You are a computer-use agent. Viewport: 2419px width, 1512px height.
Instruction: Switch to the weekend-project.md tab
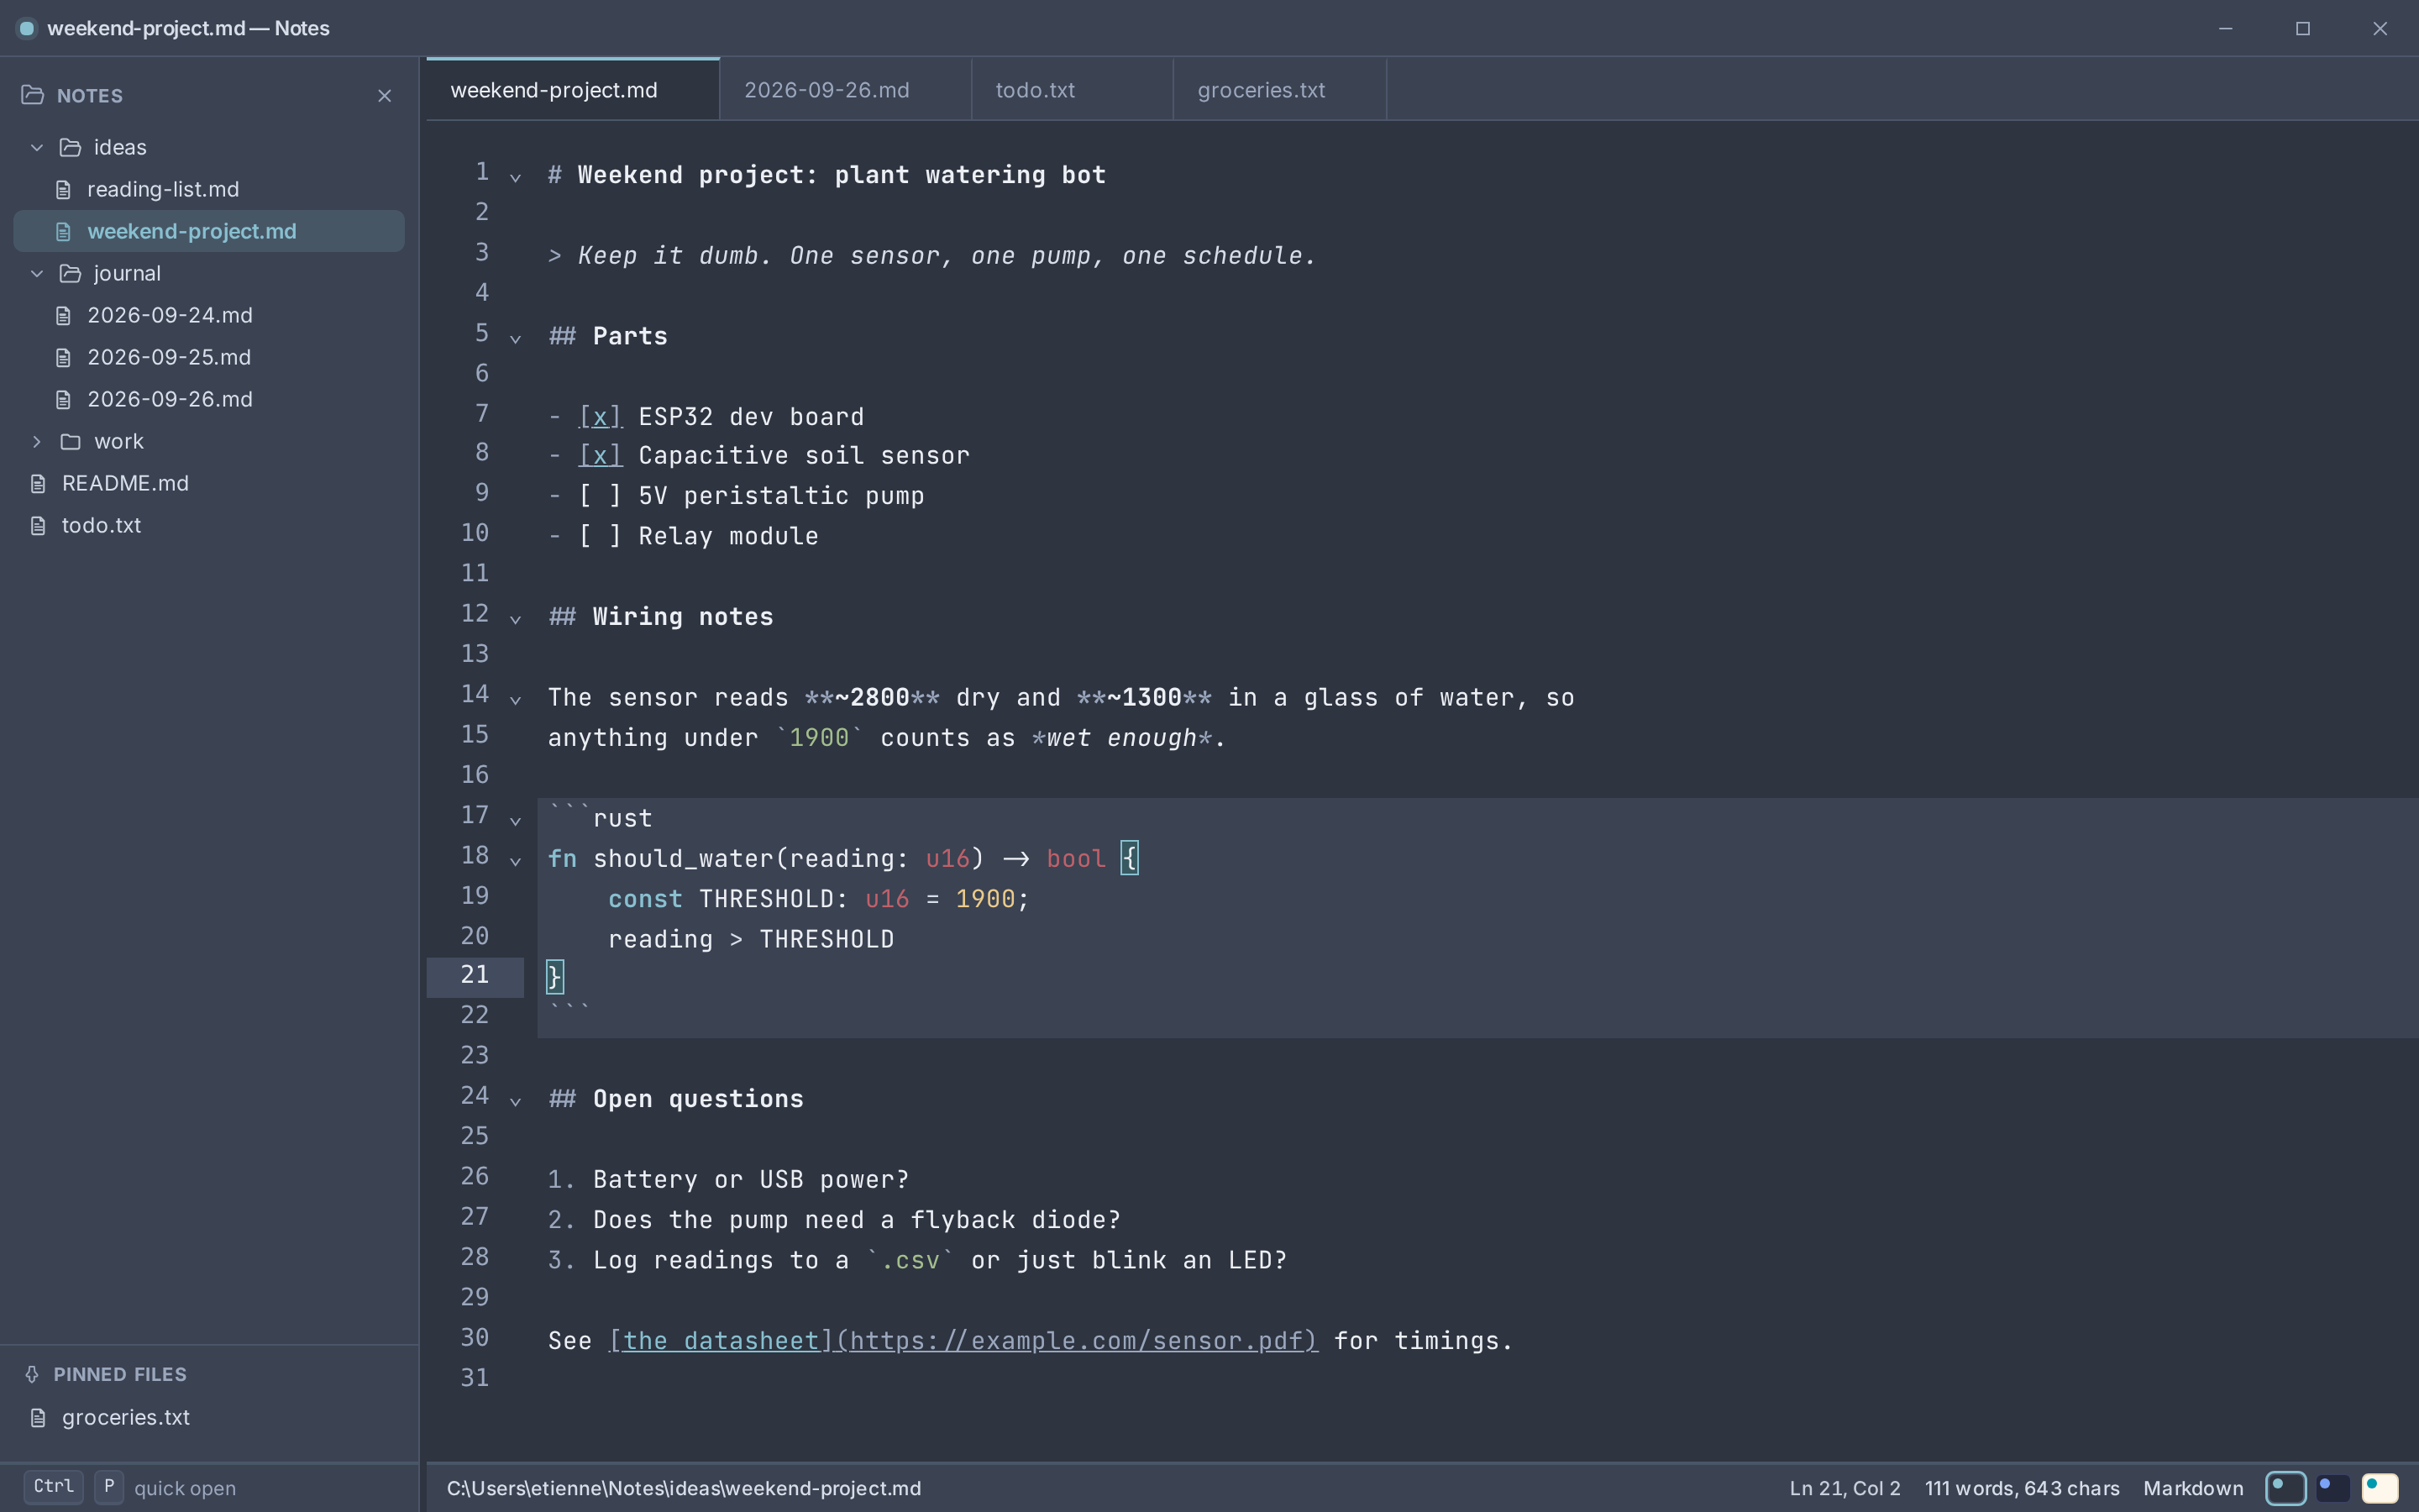coord(573,90)
